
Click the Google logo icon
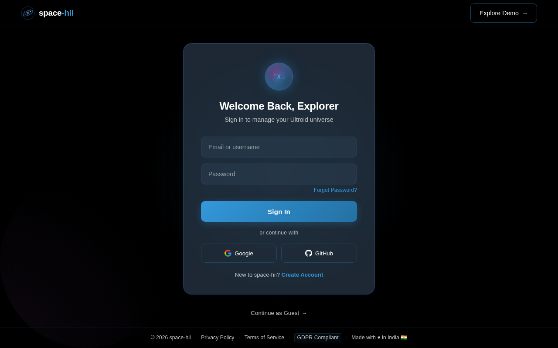[228, 253]
